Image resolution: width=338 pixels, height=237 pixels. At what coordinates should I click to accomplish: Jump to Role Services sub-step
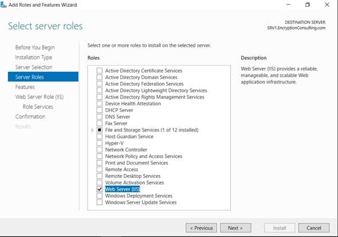38,106
